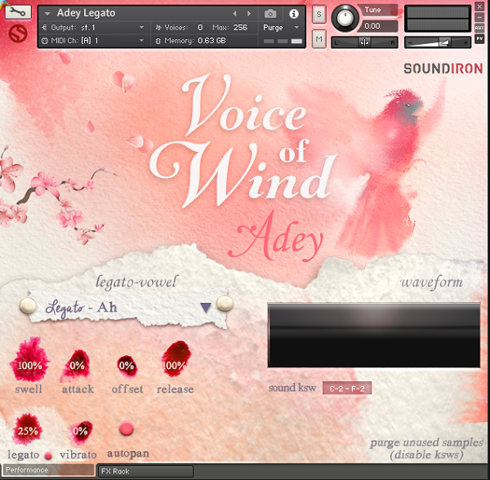Click the purple triangle on vowel selector
The width and height of the screenshot is (490, 480).
[206, 307]
